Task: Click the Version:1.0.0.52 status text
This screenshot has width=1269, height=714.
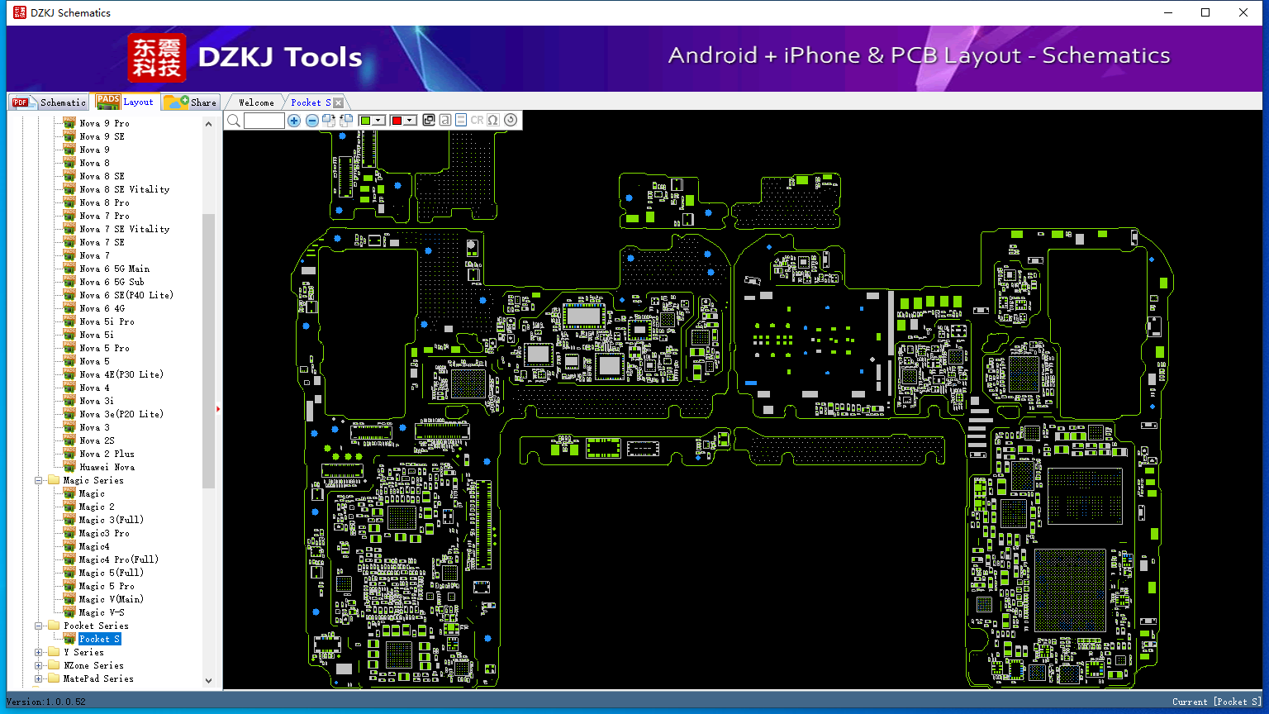Action: point(46,702)
